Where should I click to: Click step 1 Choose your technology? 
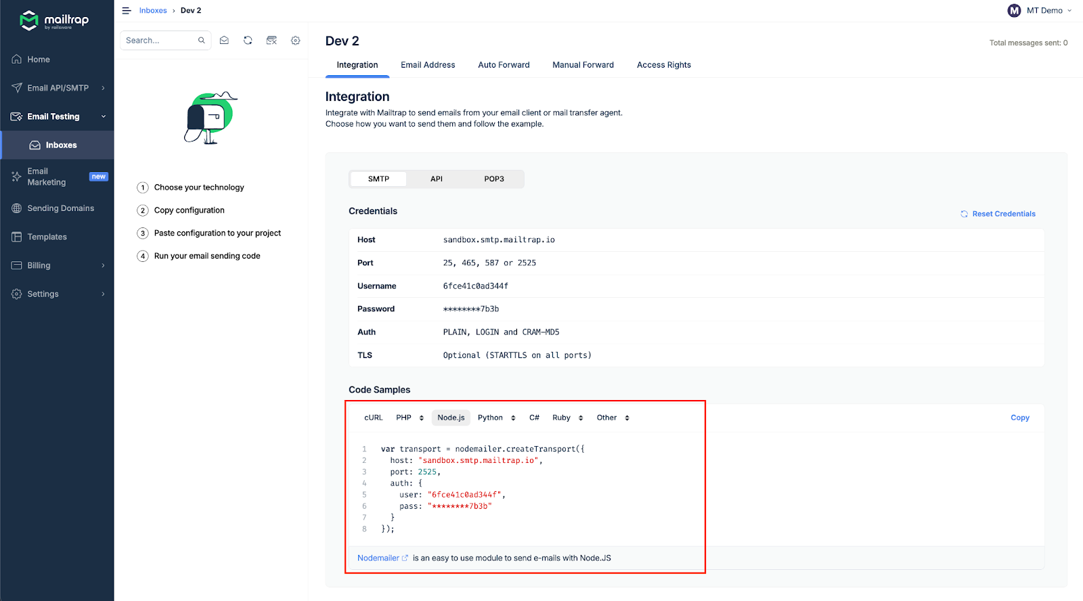click(x=190, y=187)
